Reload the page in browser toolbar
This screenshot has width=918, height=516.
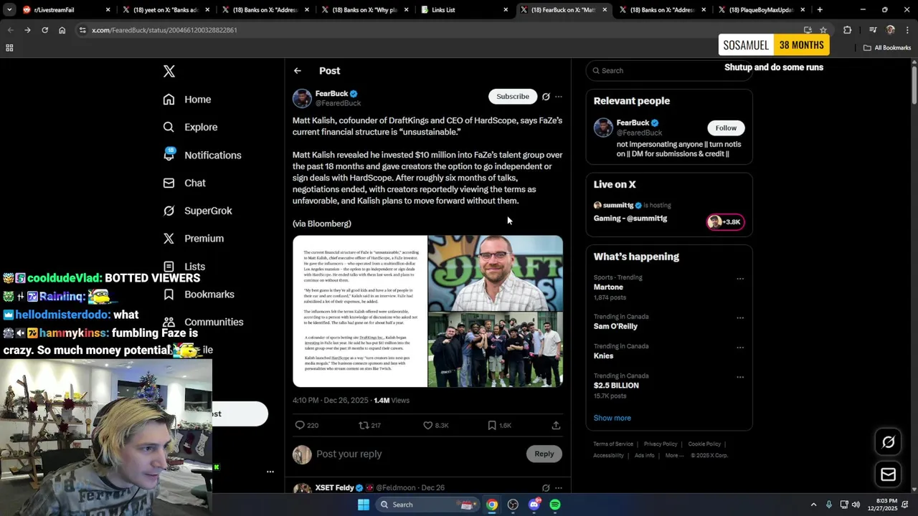[44, 30]
